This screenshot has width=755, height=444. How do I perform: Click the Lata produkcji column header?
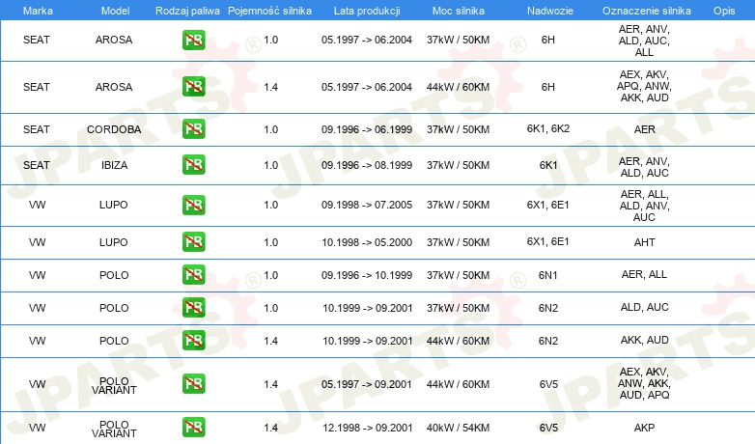[x=367, y=11]
